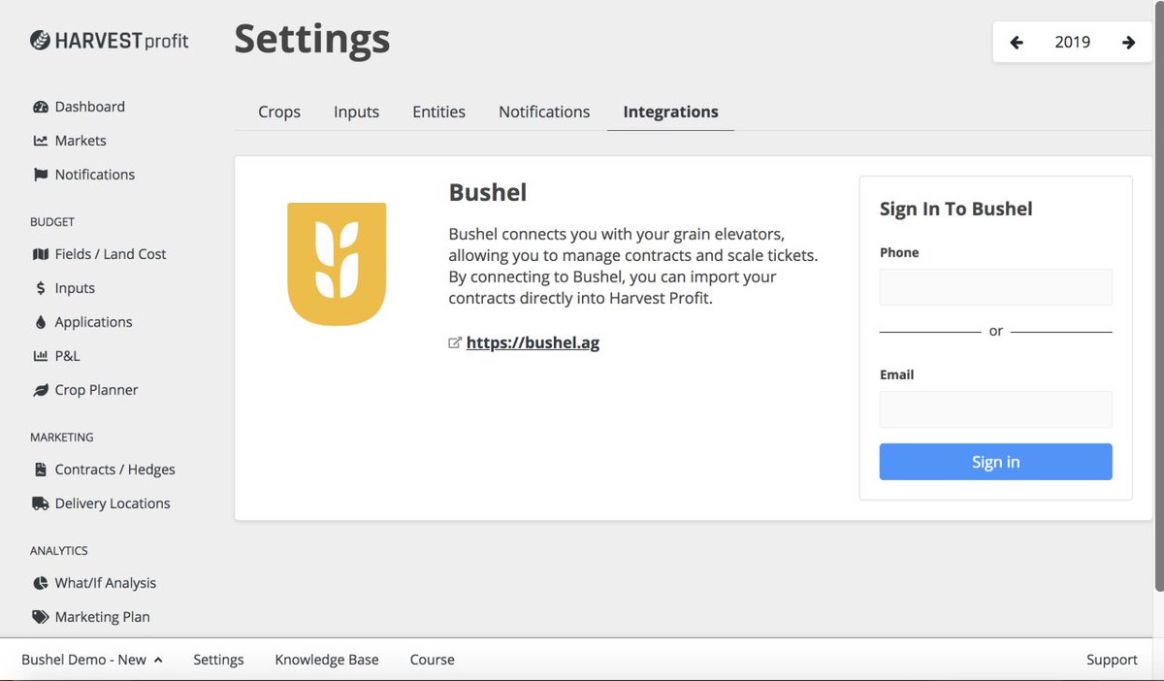Screen dimensions: 1164x681
Task: Expand the Bushel Demo - New account menu
Action: [x=92, y=660]
